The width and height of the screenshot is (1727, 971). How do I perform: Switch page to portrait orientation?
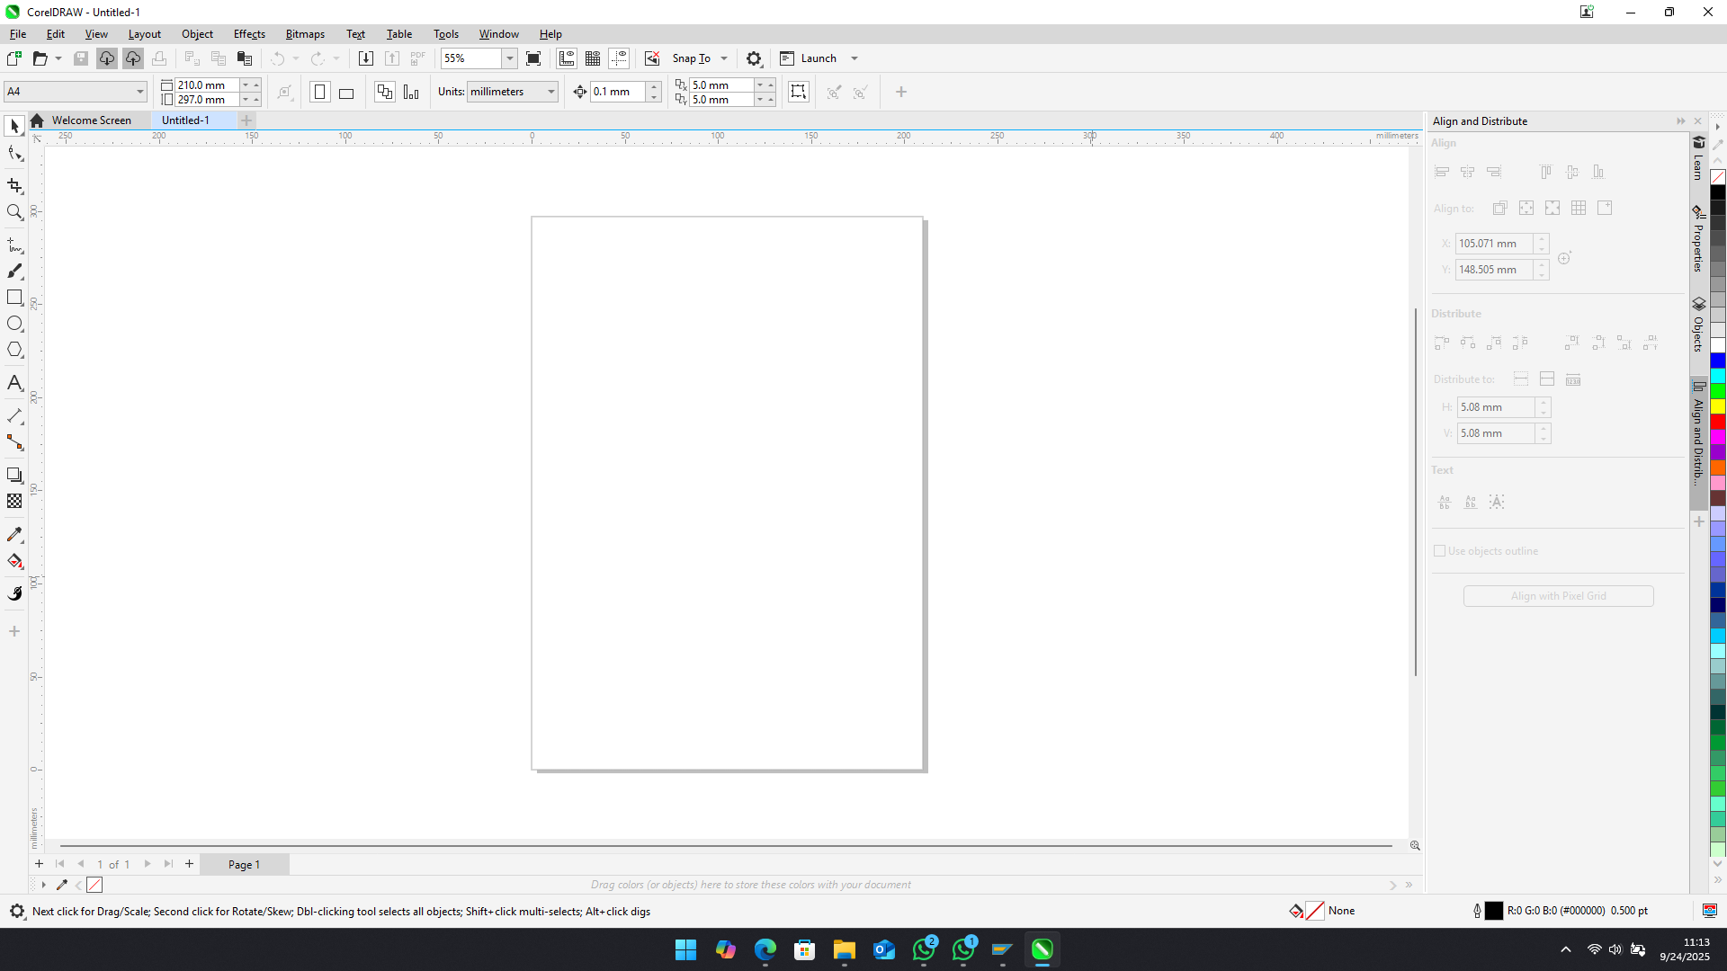[319, 93]
